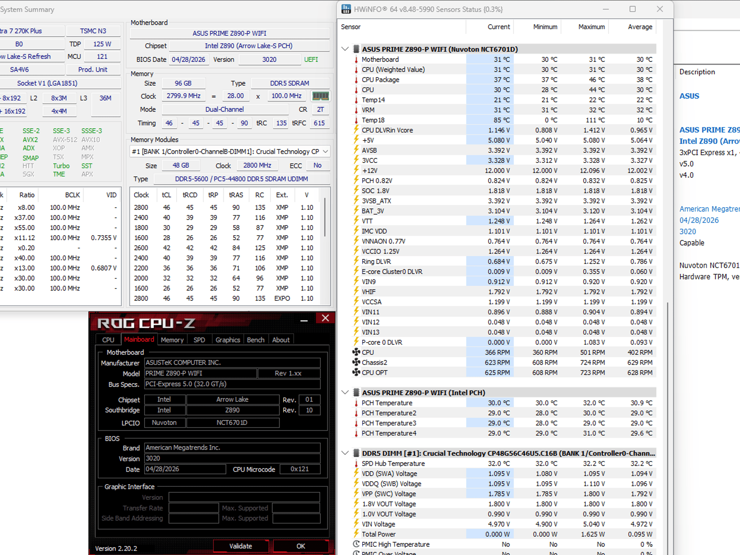Viewport: 740px width, 555px height.
Task: Click the CPU-Z Model field PRIME Z890-P WIFI
Action: (201, 373)
